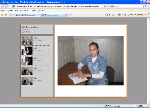This screenshot has width=150, height=108.
Task: Open the Tools command bar dropdown
Action: tap(142, 15)
